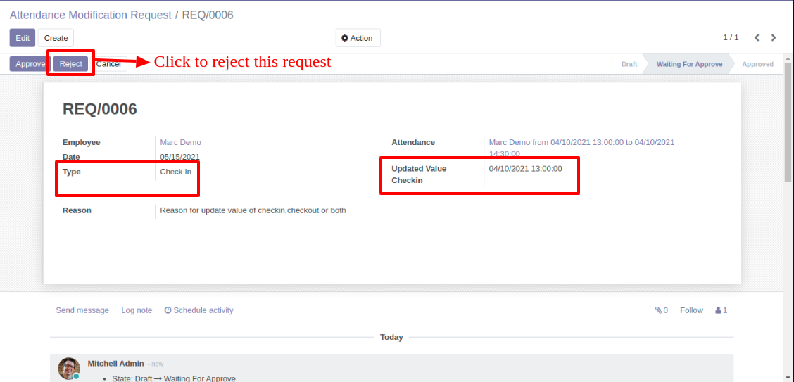Go to previous record arrow
Screen dimensions: 794x382
pos(757,37)
